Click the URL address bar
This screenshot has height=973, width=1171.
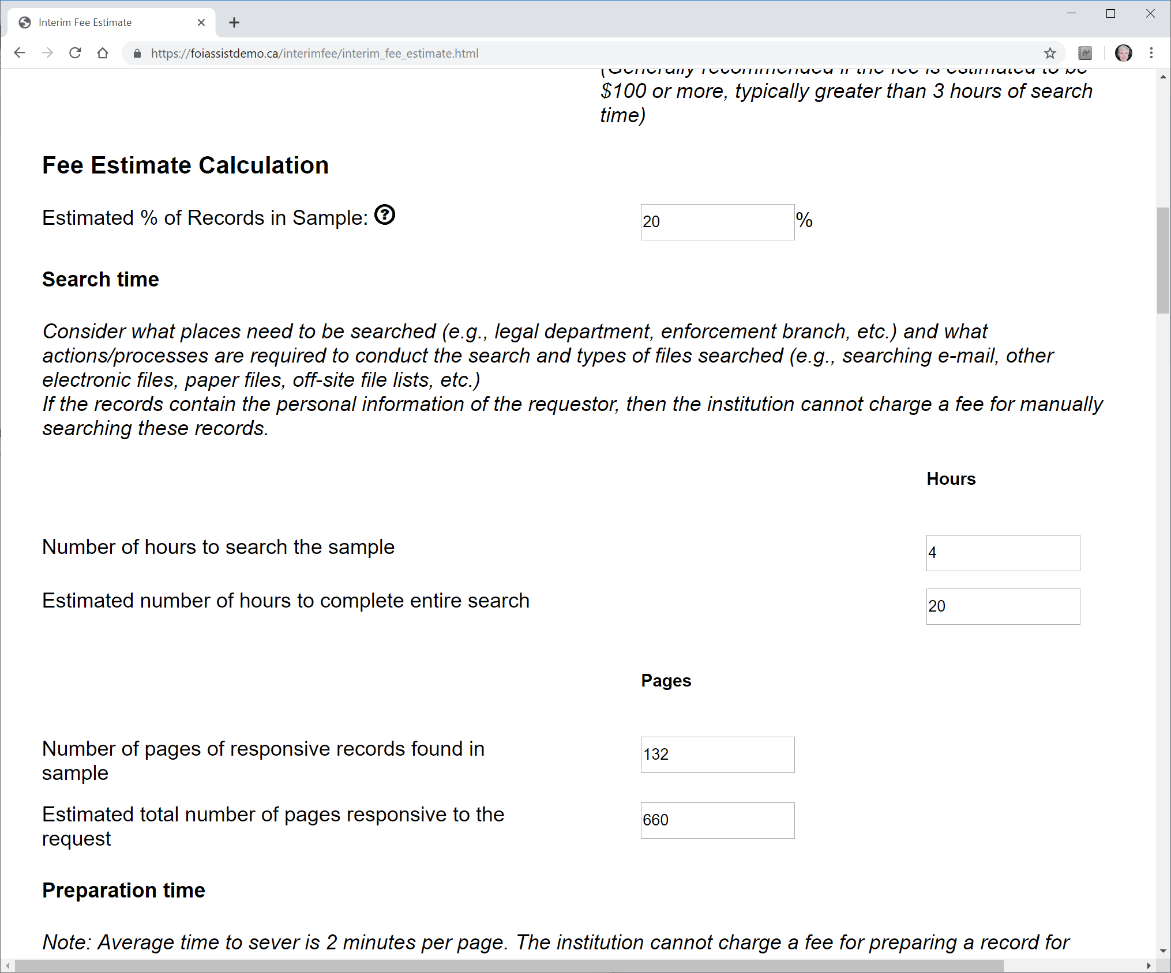[x=577, y=53]
